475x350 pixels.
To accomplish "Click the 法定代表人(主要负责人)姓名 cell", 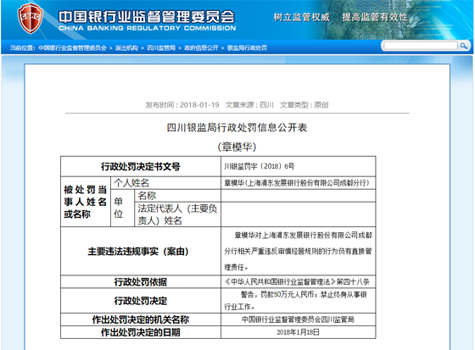I will click(x=177, y=214).
